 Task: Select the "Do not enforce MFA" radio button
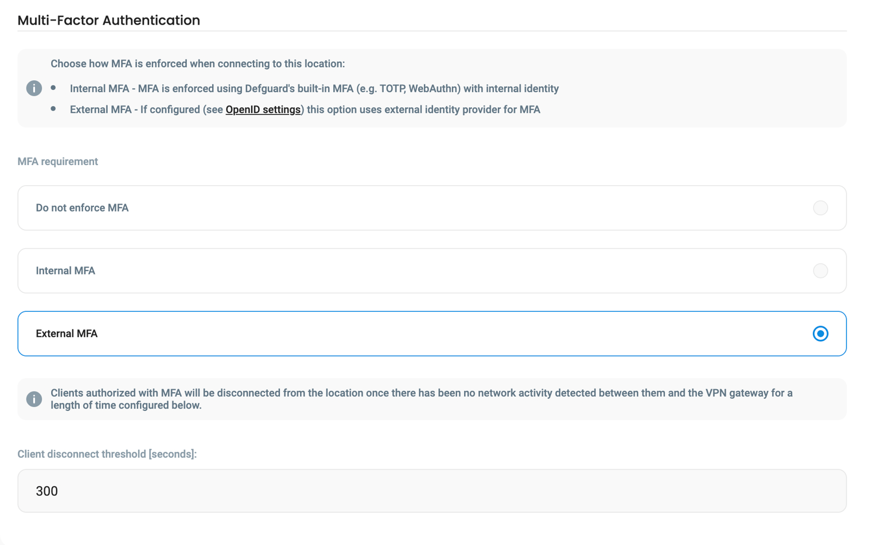tap(820, 208)
